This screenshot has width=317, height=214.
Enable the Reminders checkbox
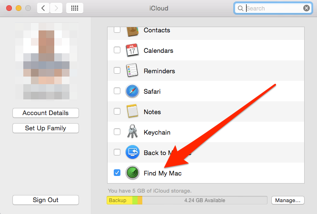117,70
